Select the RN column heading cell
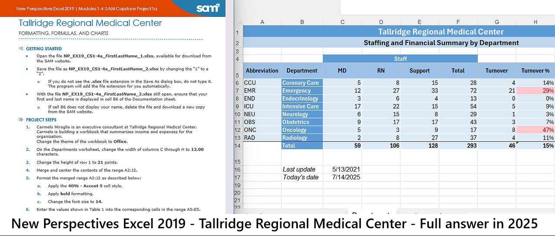 click(381, 70)
